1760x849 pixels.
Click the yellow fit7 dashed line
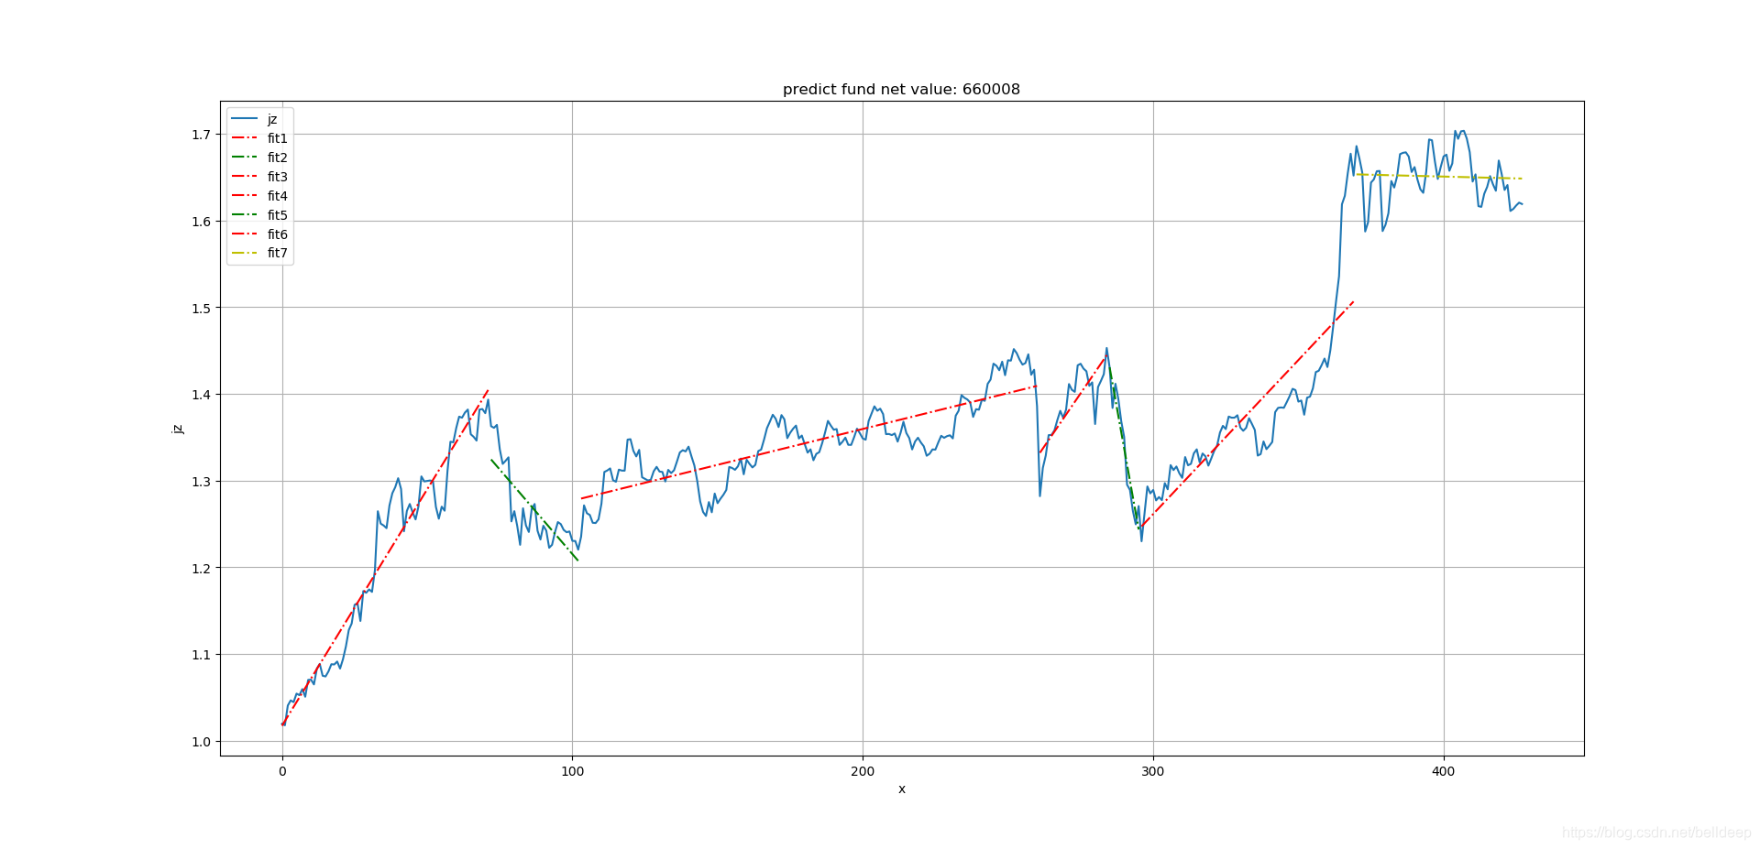click(1439, 177)
